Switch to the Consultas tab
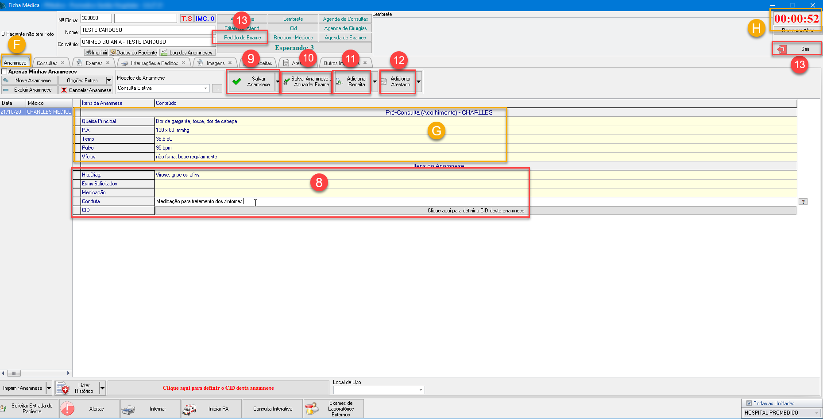 [47, 63]
